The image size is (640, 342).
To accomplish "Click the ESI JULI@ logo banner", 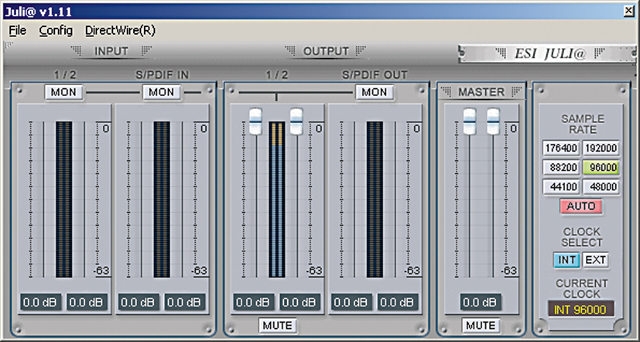I will pos(547,53).
